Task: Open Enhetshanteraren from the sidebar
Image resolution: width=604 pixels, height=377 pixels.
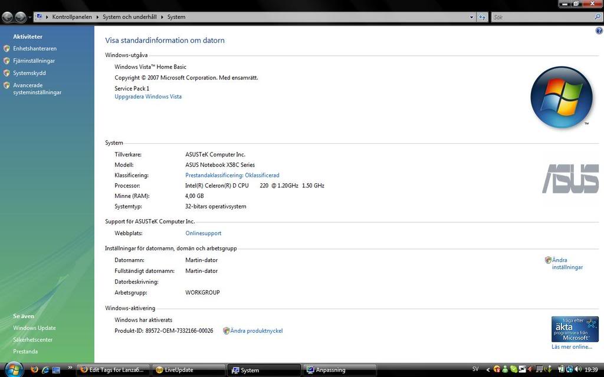Action: pyautogui.click(x=35, y=48)
